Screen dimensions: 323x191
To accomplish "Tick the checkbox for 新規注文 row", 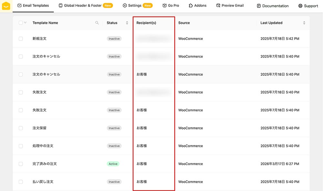I will [x=21, y=39].
